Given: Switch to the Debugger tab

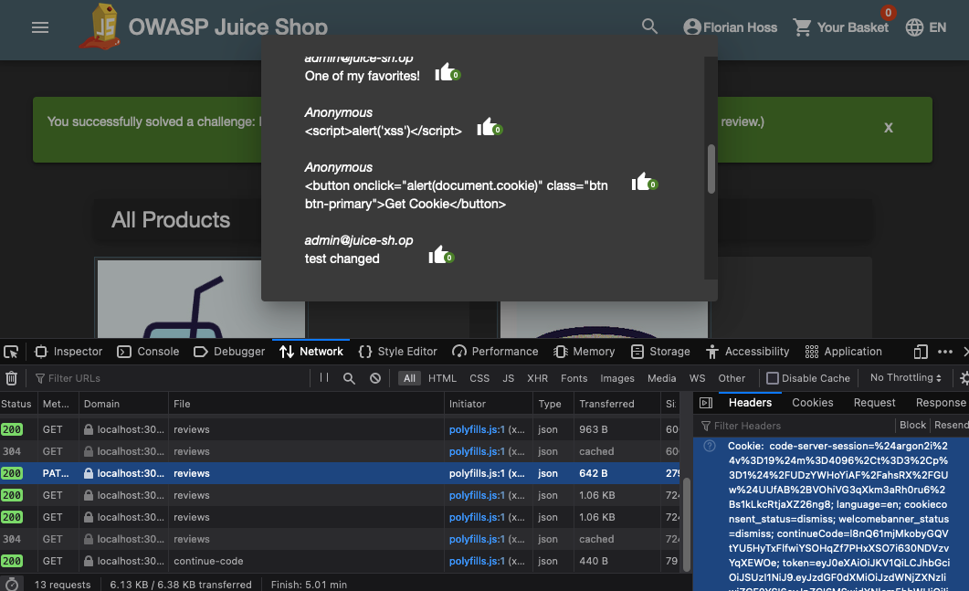Looking at the screenshot, I should 229,352.
